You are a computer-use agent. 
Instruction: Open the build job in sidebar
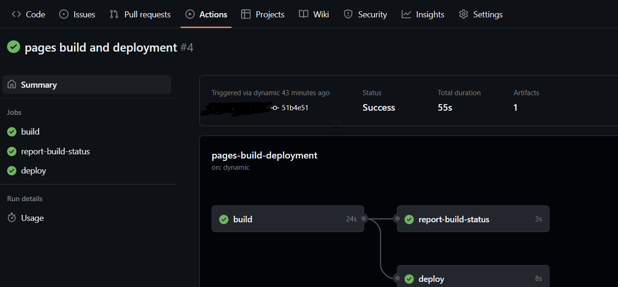[31, 132]
